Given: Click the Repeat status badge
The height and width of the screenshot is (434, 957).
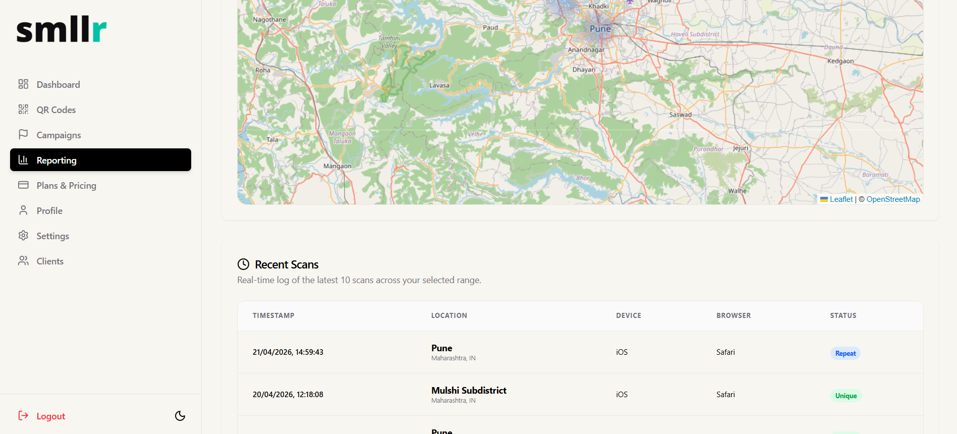Looking at the screenshot, I should click(x=846, y=353).
